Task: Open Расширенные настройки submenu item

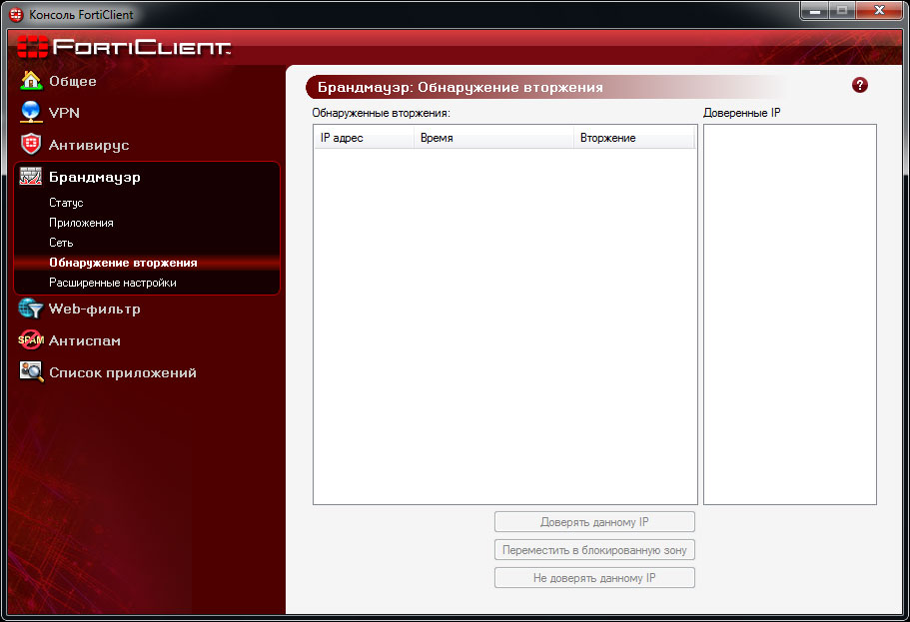Action: click(x=113, y=283)
